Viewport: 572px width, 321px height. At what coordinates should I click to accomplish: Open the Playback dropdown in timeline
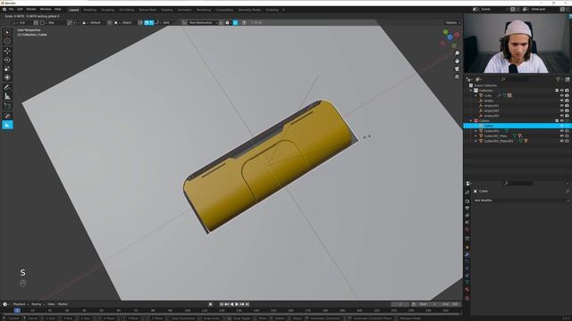21,304
